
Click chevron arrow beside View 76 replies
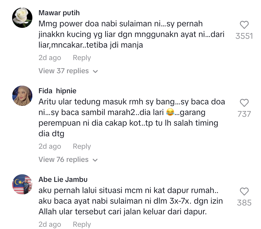[95, 160]
